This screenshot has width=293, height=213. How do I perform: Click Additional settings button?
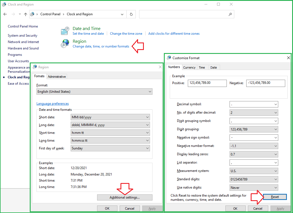125,197
